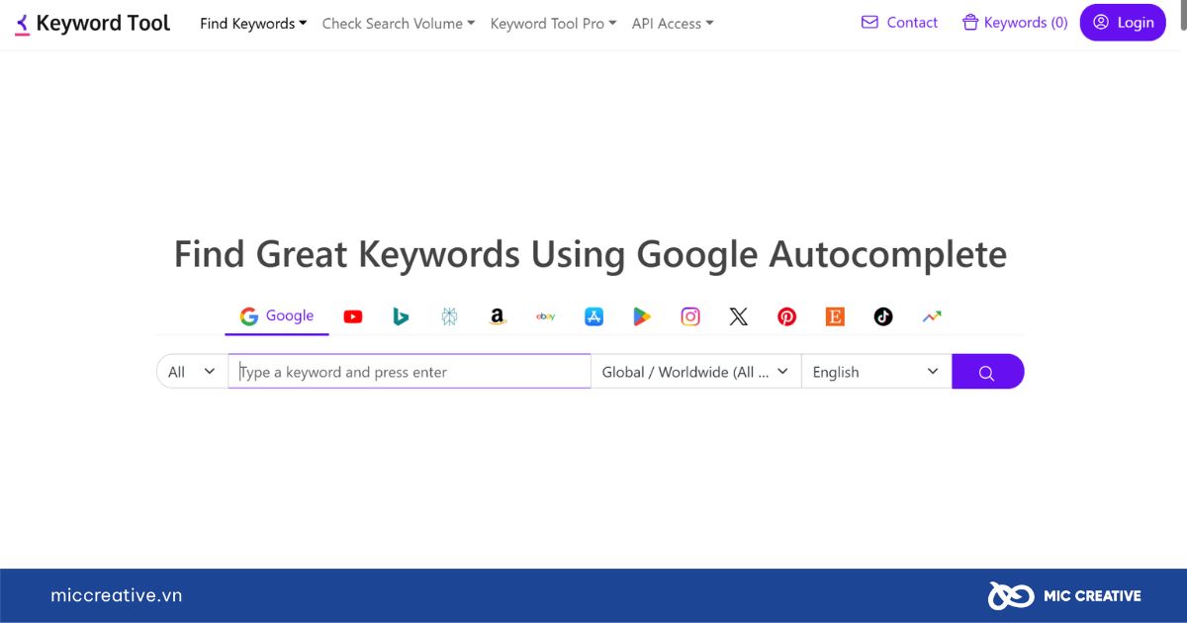
Task: Choose the Etsy keyword source
Action: (x=835, y=316)
